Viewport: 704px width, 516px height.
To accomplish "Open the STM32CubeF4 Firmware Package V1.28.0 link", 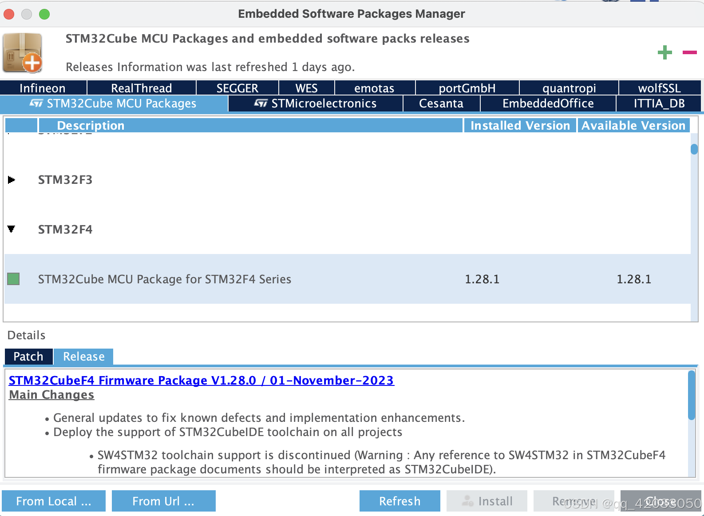I will [201, 380].
